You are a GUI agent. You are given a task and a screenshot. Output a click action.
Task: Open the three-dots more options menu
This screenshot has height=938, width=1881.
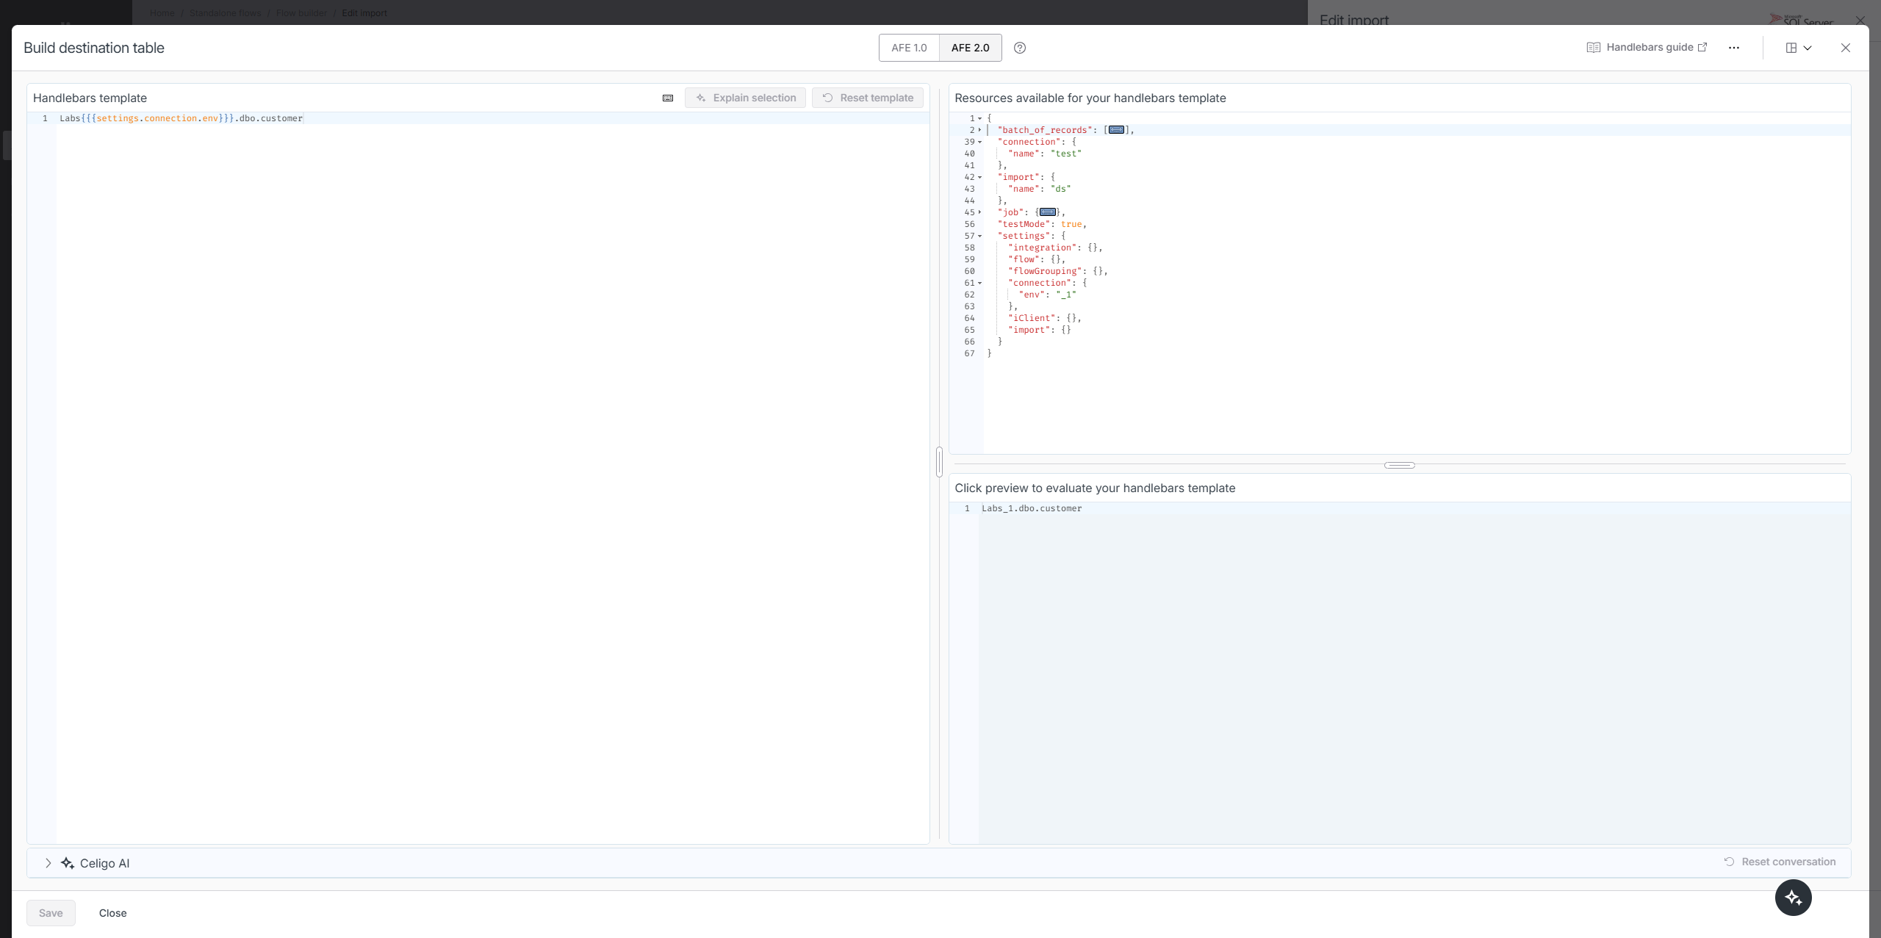point(1734,48)
